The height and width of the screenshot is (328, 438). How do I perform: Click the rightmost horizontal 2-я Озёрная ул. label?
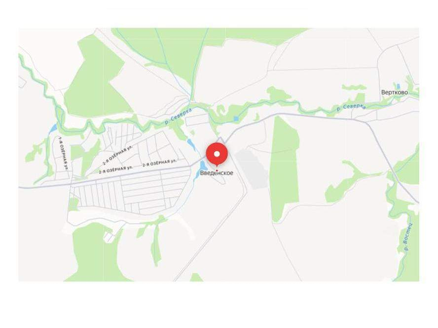pos(159,163)
